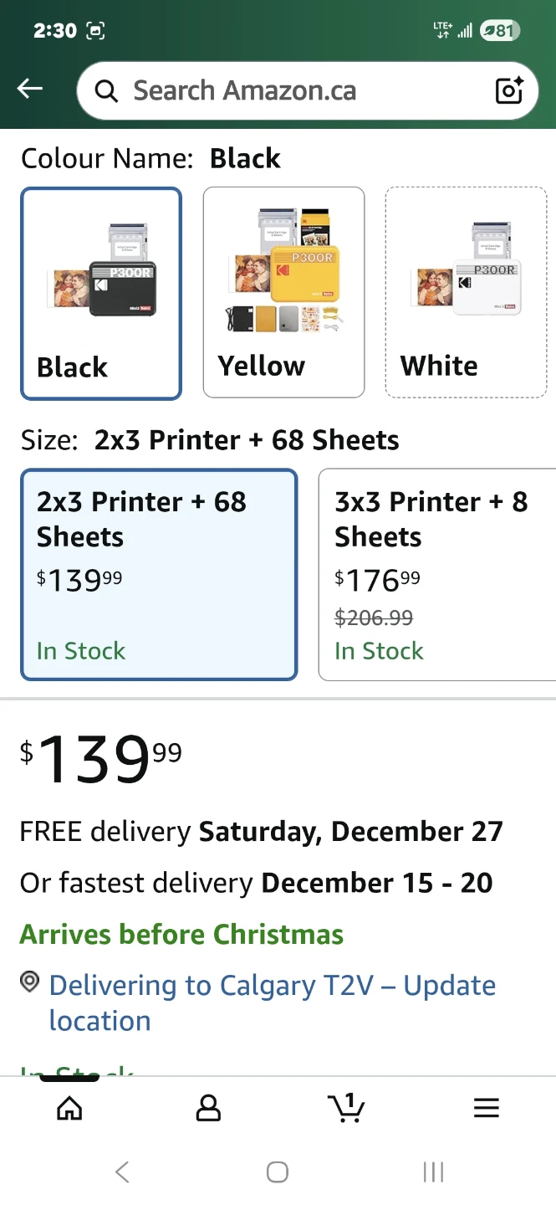The image size is (556, 1205).
Task: Choose the White colour option
Action: [x=466, y=292]
